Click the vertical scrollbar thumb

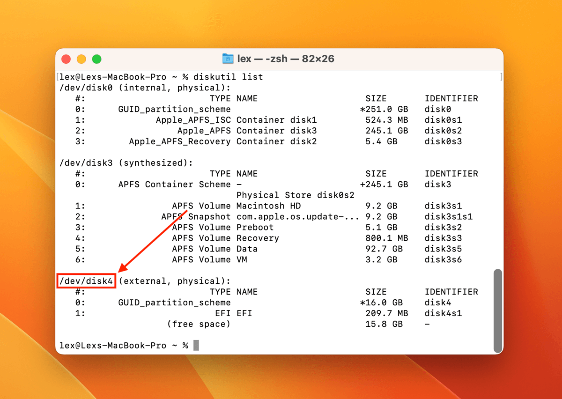coord(497,310)
